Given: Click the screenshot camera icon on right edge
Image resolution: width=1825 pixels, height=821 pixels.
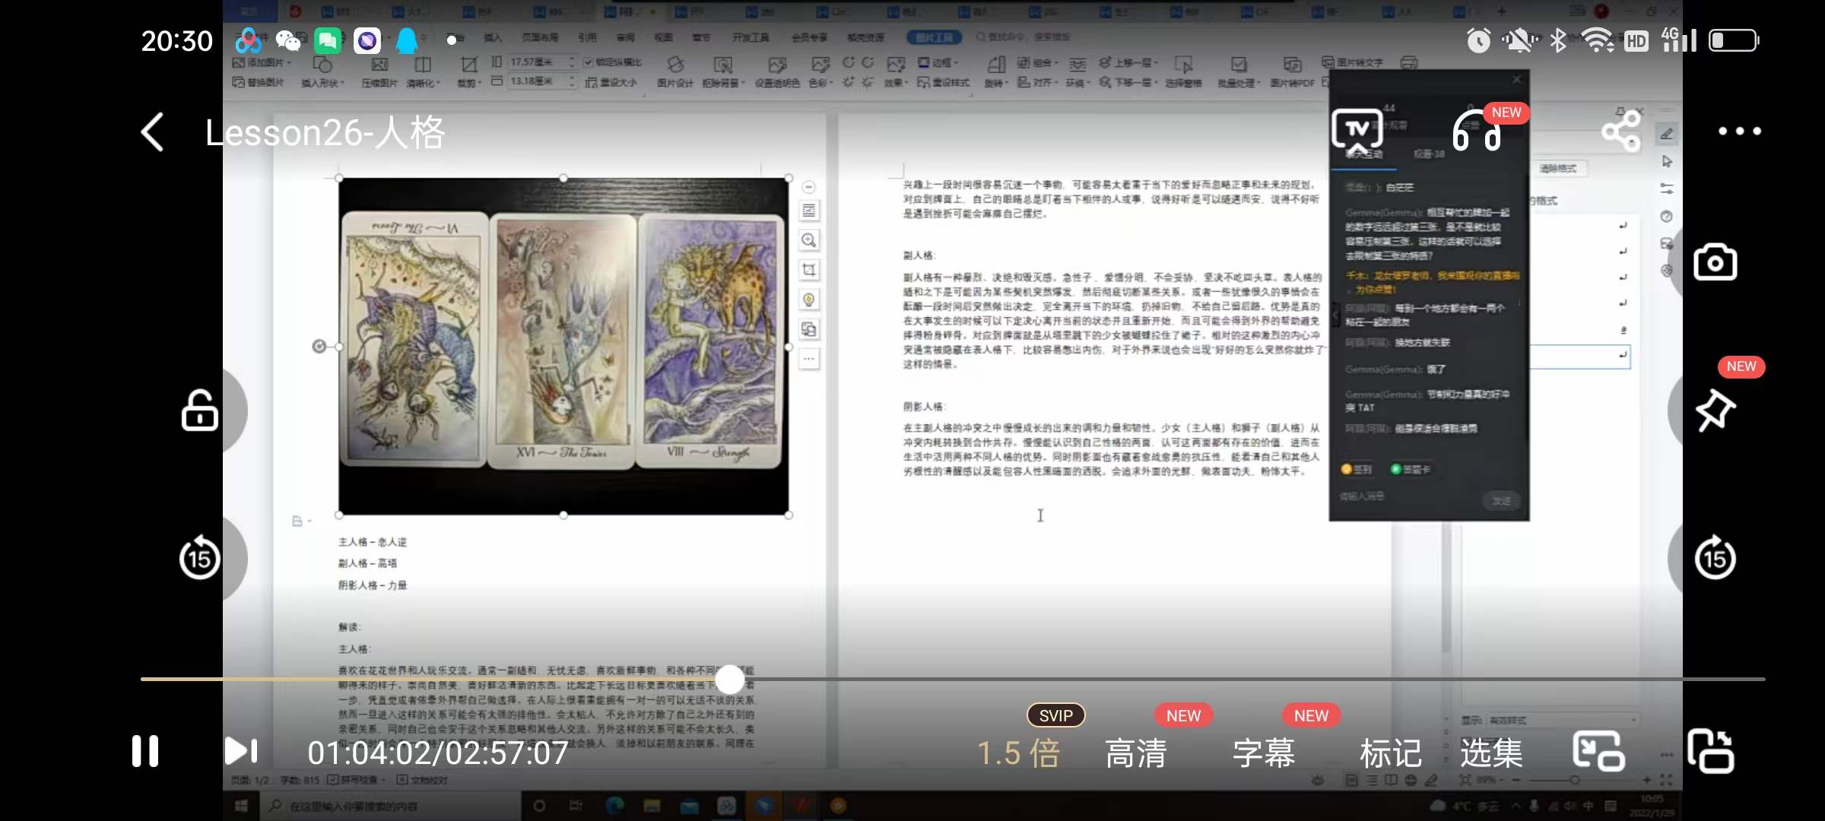Looking at the screenshot, I should (1715, 262).
